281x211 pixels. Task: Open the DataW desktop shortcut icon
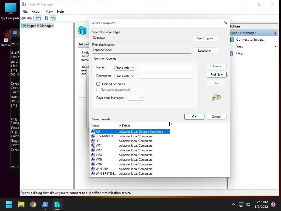(6, 38)
